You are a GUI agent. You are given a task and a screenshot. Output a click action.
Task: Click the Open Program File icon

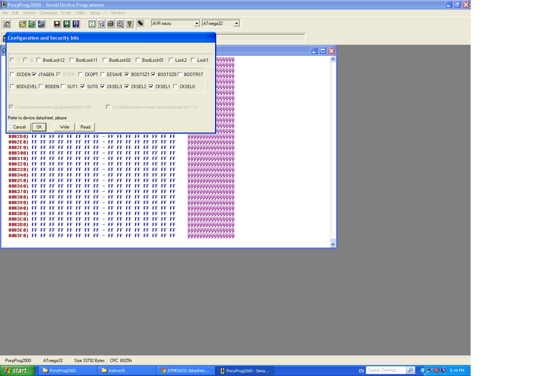tap(32, 24)
